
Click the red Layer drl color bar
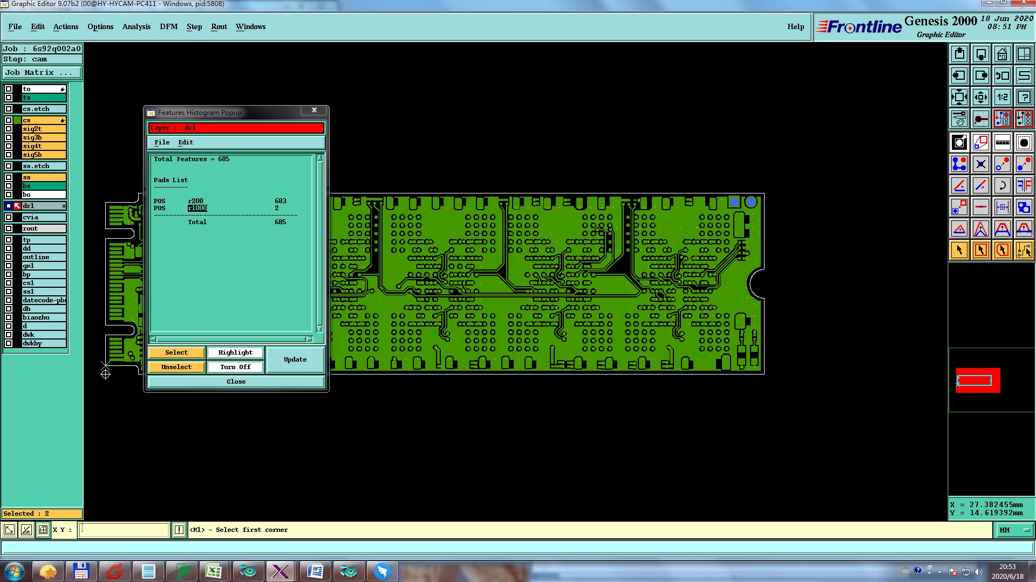236,128
